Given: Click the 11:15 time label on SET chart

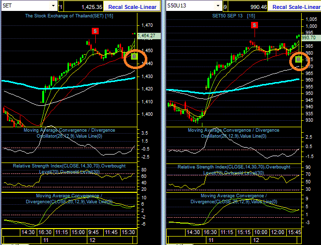Looking at the screenshot, I should tap(62, 232).
